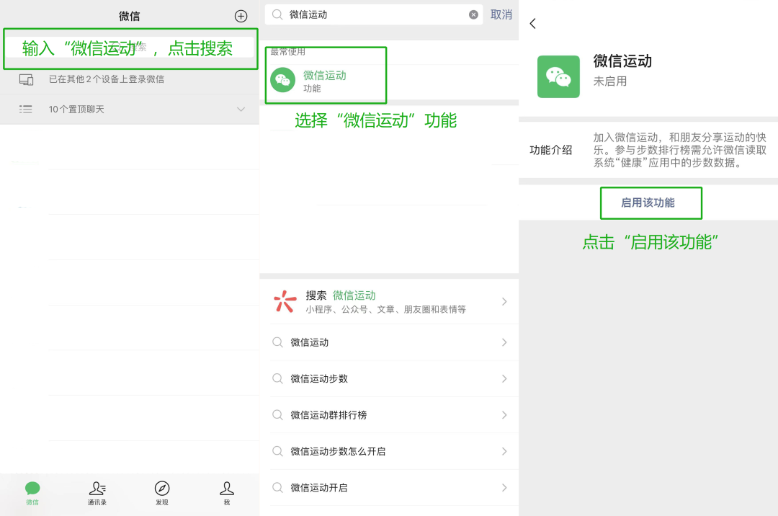Click the 最常使用 section header

click(287, 52)
